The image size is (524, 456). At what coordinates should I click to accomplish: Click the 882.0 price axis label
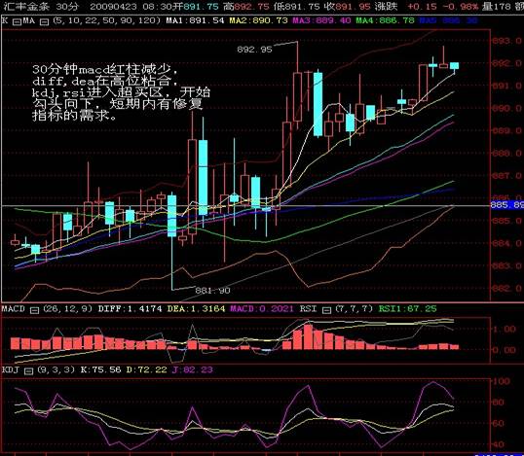(506, 288)
